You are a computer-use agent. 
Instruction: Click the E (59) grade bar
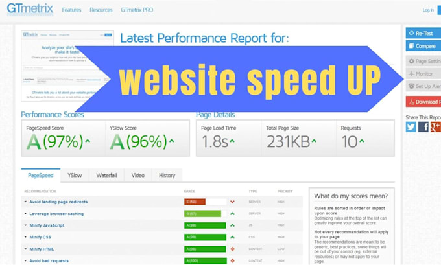tap(195, 202)
